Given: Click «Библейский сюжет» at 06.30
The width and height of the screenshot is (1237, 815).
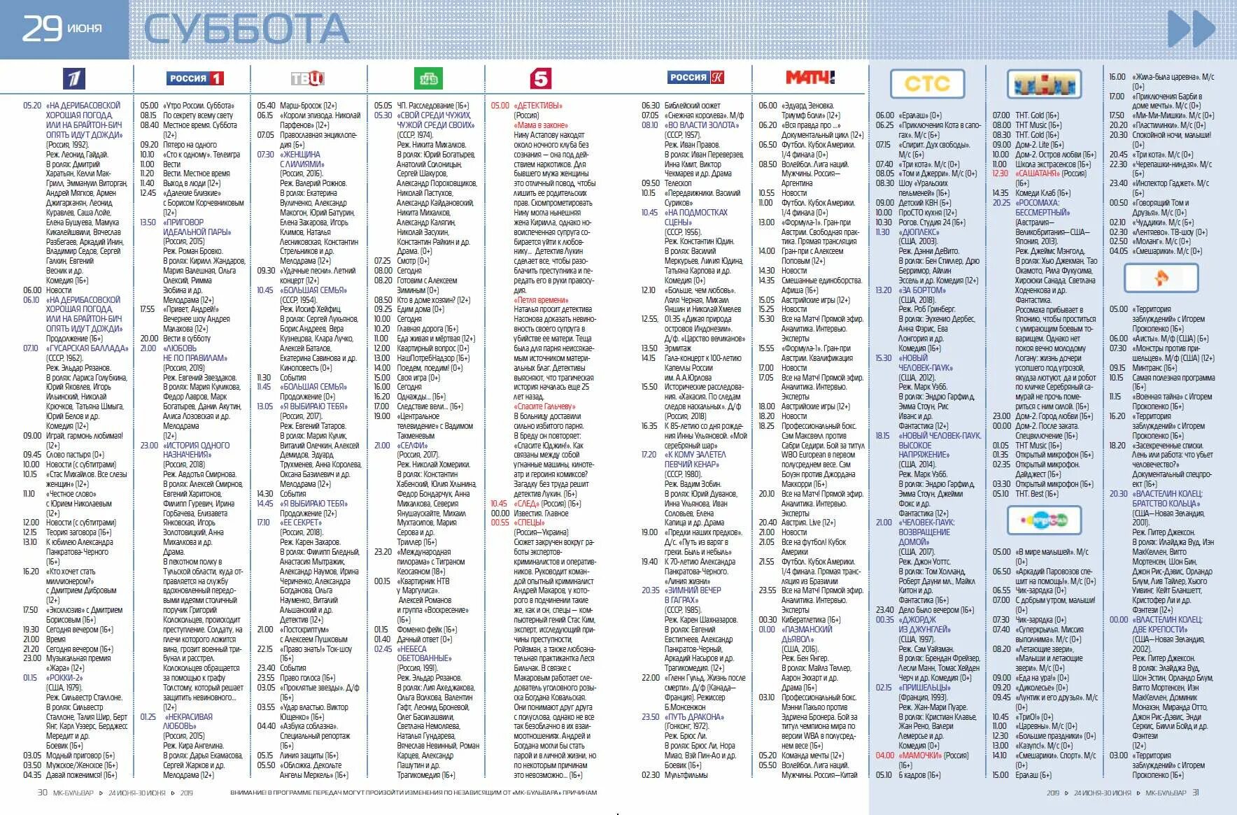Looking at the screenshot, I should 693,106.
